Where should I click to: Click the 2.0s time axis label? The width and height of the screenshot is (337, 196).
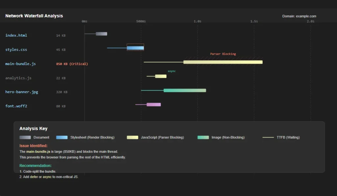click(x=311, y=21)
